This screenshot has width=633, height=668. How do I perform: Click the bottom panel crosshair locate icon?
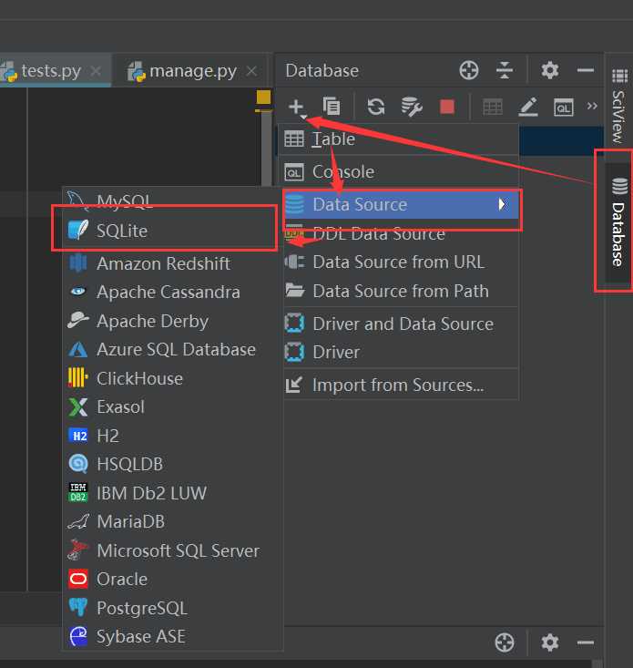click(x=505, y=642)
